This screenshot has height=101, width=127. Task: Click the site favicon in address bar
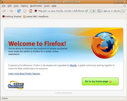coord(36,11)
